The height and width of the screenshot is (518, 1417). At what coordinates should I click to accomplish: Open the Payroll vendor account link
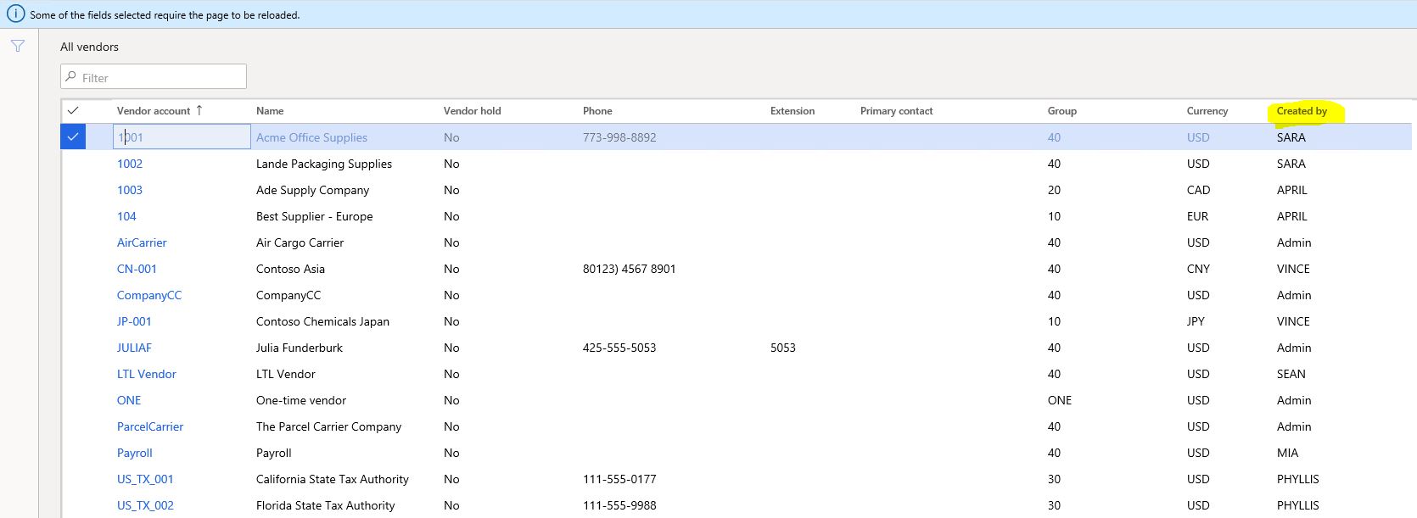coord(135,453)
